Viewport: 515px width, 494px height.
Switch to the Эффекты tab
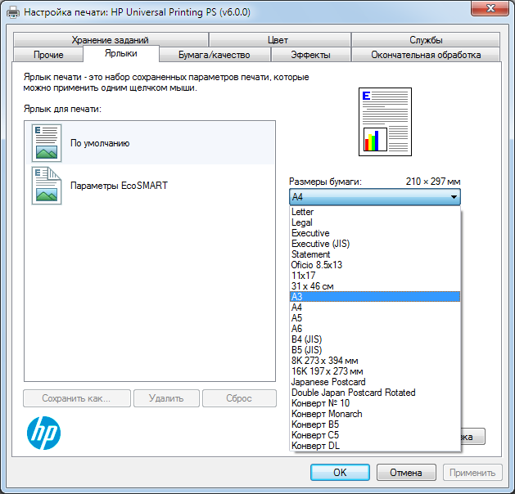[x=310, y=55]
